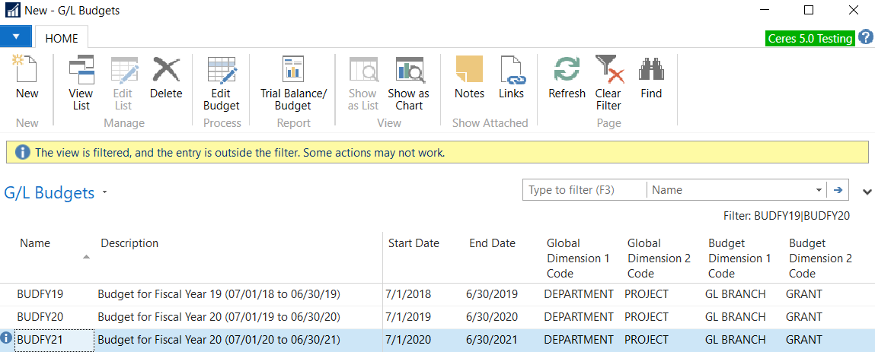
Task: Click the Start Date column header
Action: (414, 243)
